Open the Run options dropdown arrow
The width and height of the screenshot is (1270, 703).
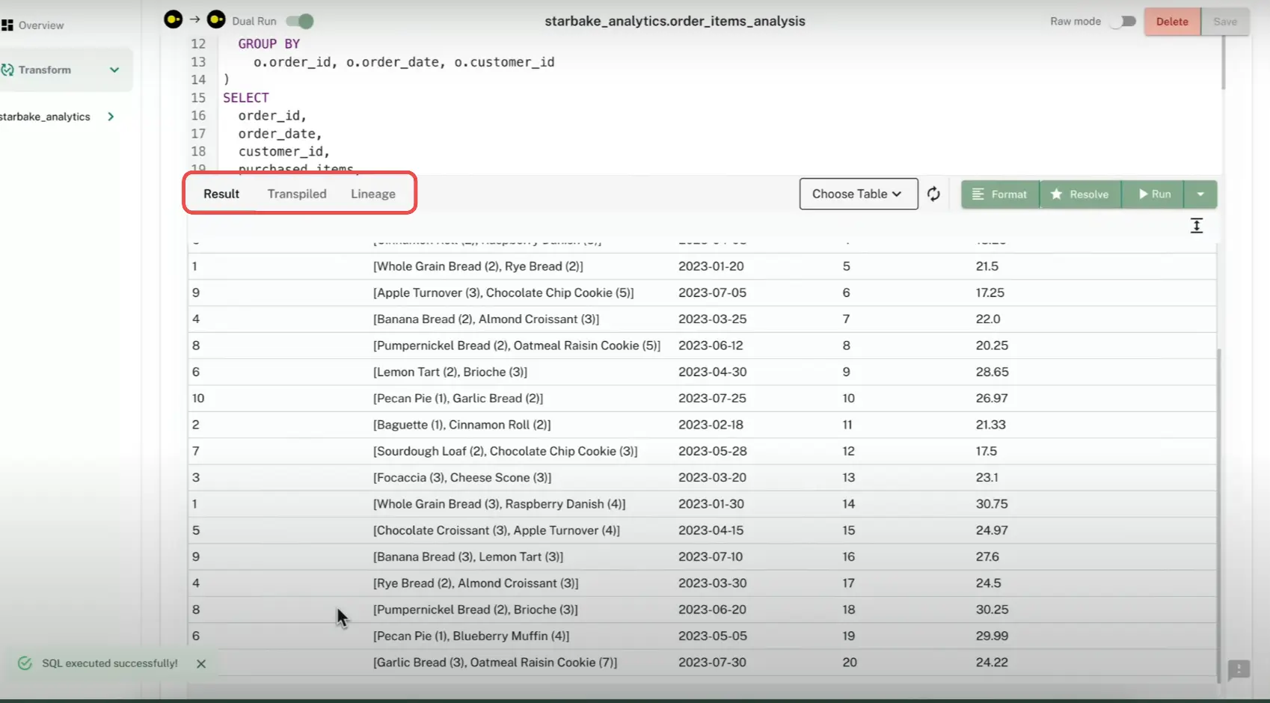(x=1200, y=194)
